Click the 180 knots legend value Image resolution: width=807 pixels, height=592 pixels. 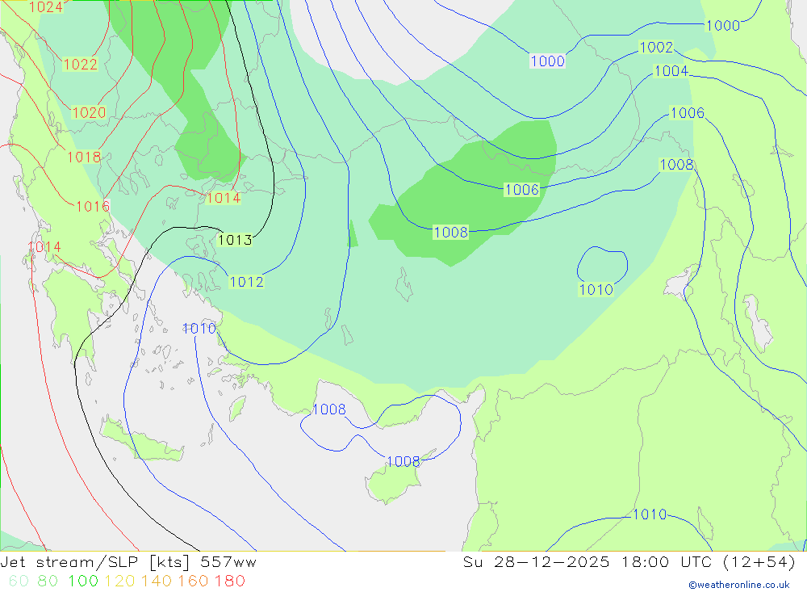[x=229, y=582]
